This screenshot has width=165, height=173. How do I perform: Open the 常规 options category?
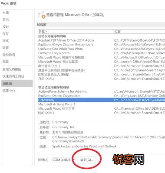6,13
